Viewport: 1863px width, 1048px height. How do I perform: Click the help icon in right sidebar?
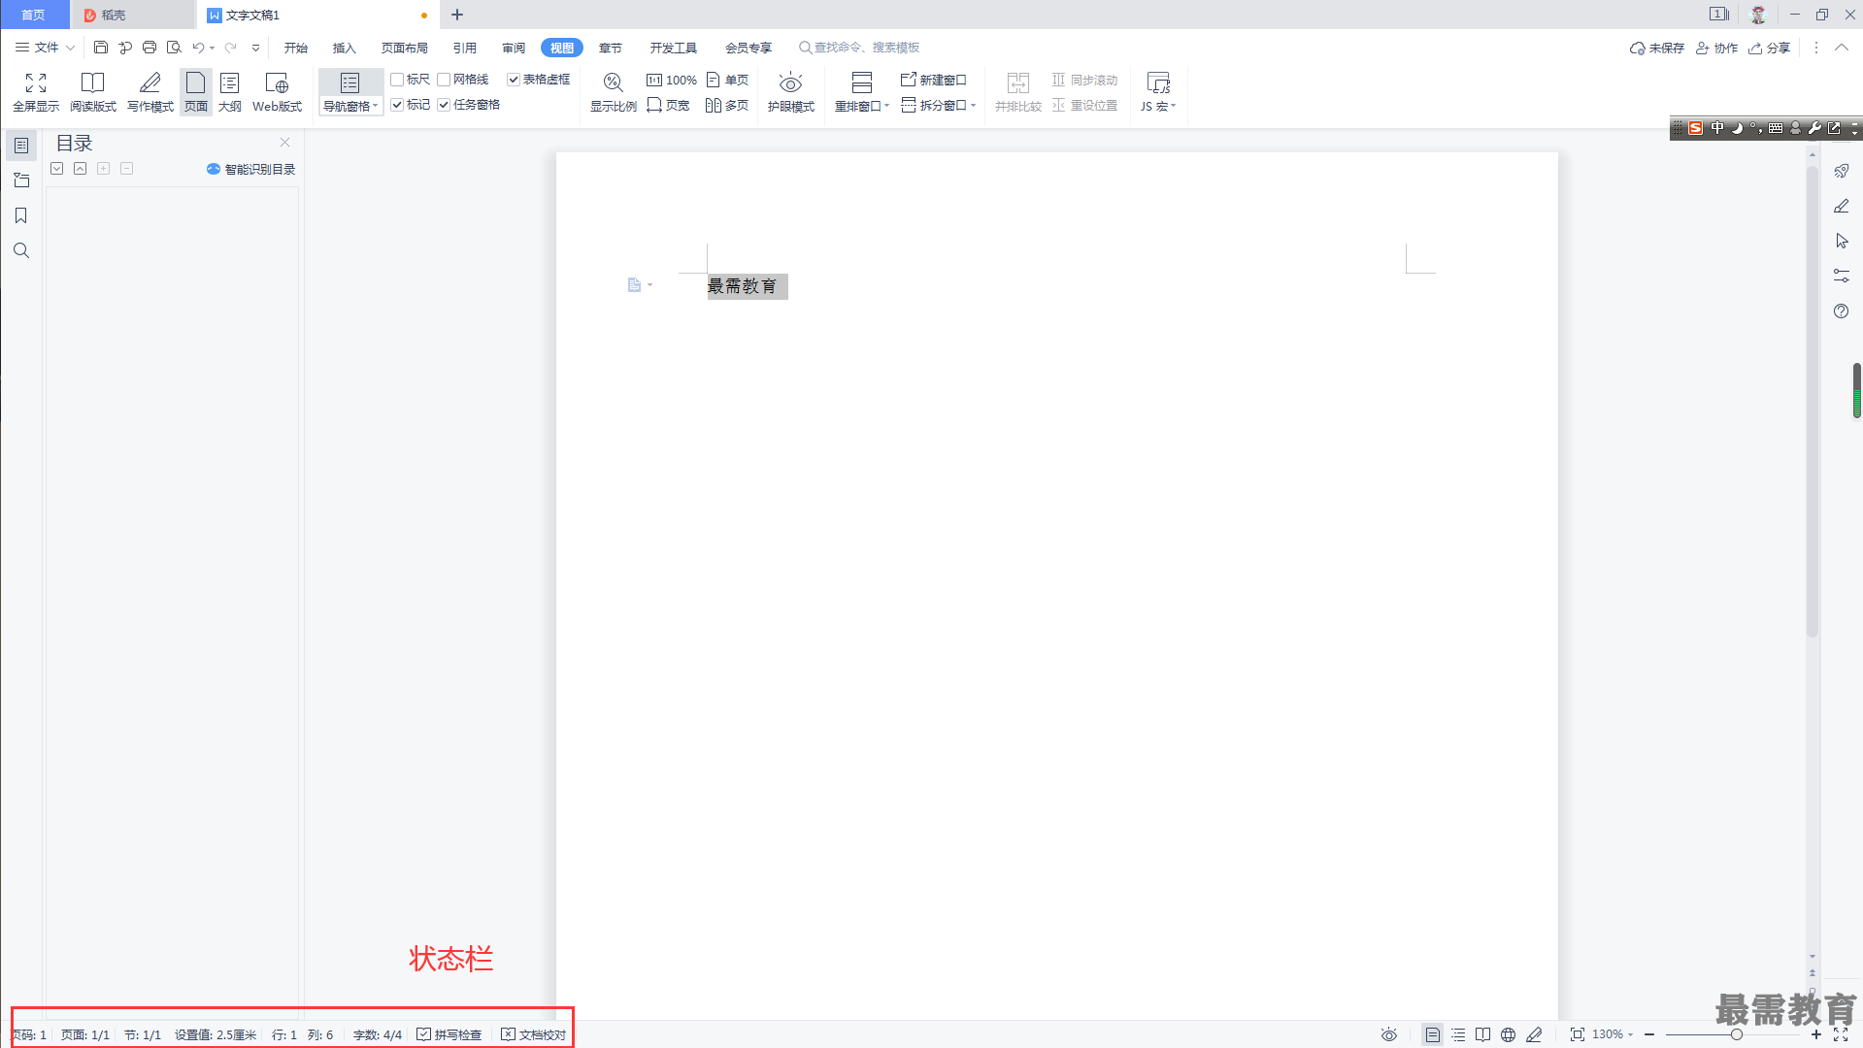pyautogui.click(x=1842, y=311)
